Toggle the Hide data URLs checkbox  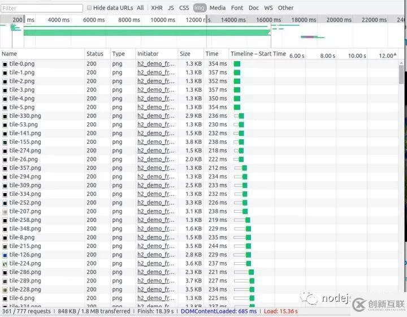[x=89, y=8]
